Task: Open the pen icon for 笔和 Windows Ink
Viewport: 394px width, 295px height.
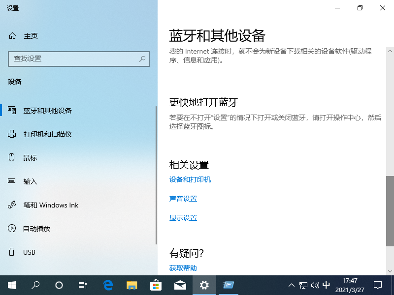Action: pyautogui.click(x=12, y=205)
